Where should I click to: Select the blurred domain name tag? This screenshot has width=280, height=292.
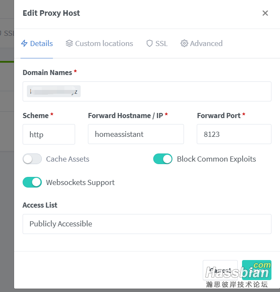click(54, 91)
